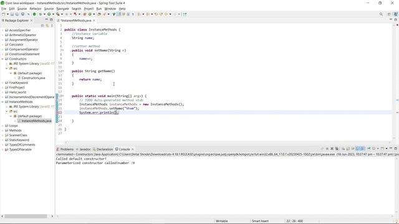399x224 pixels.
Task: Click in code line 22 System.err.println
Action: (x=99, y=113)
